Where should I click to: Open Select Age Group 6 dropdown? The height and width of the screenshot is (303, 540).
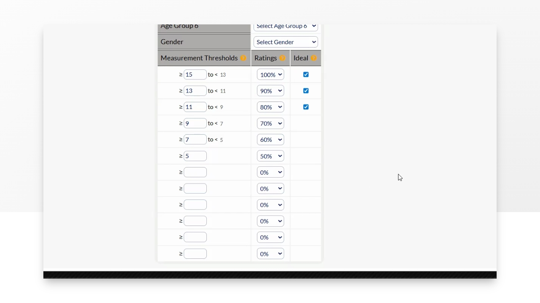(286, 27)
